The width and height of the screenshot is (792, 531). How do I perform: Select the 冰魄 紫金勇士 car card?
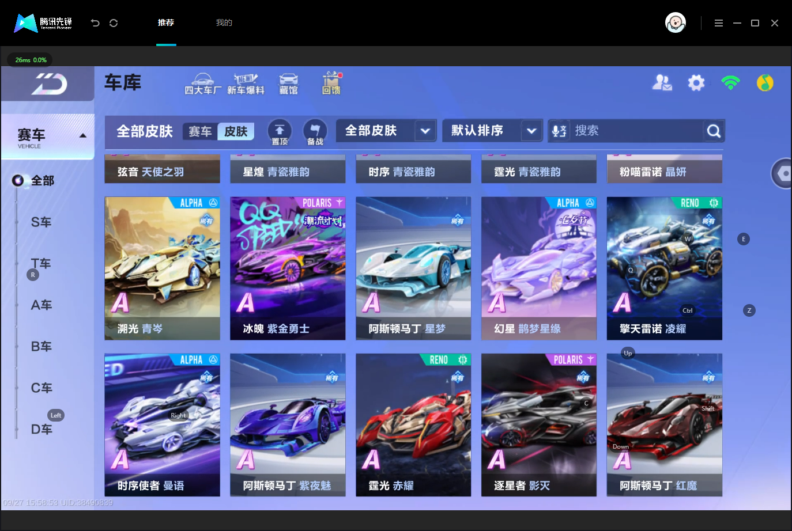(288, 268)
